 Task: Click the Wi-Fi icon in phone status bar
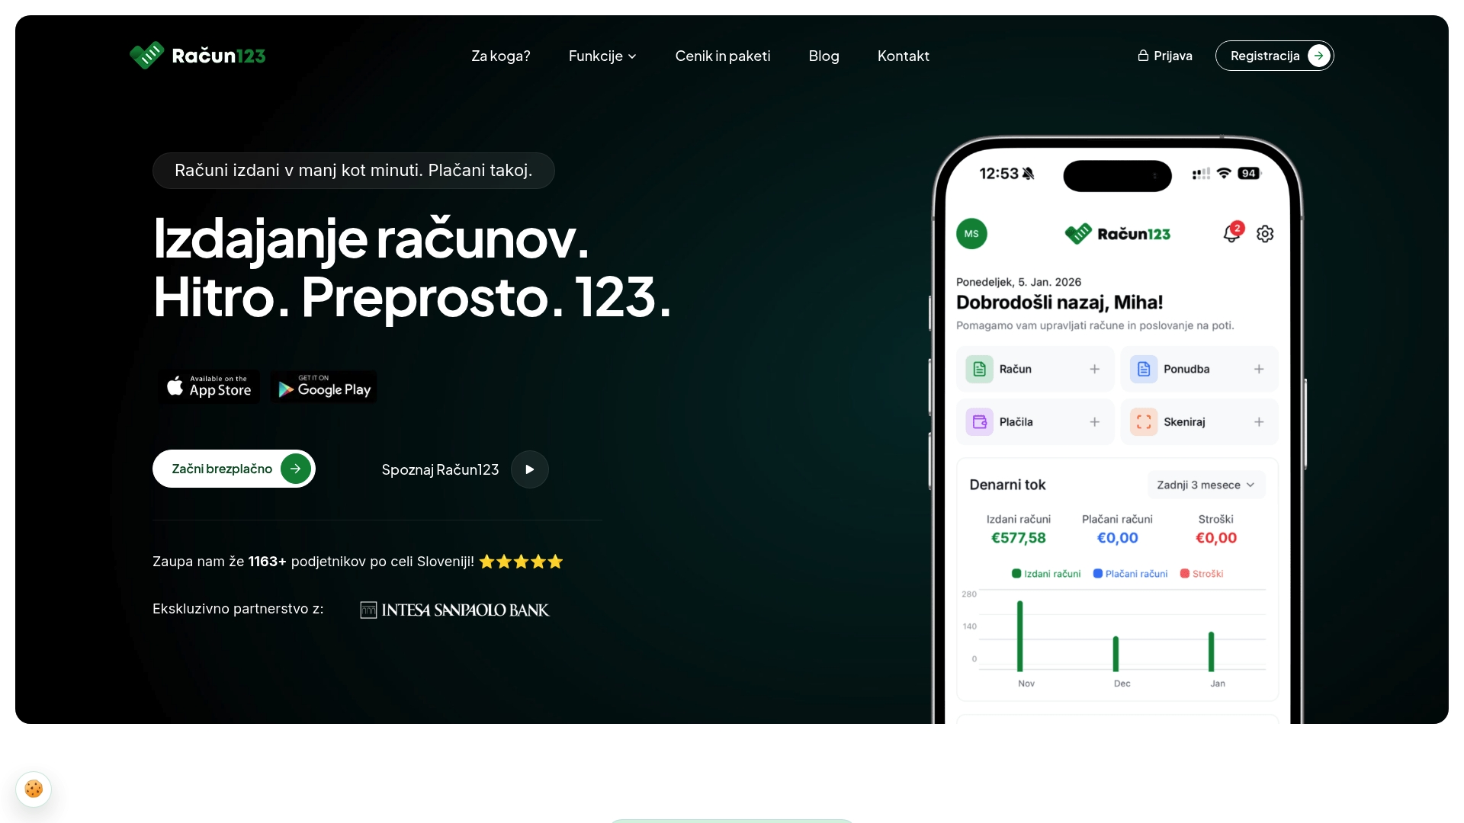tap(1224, 173)
